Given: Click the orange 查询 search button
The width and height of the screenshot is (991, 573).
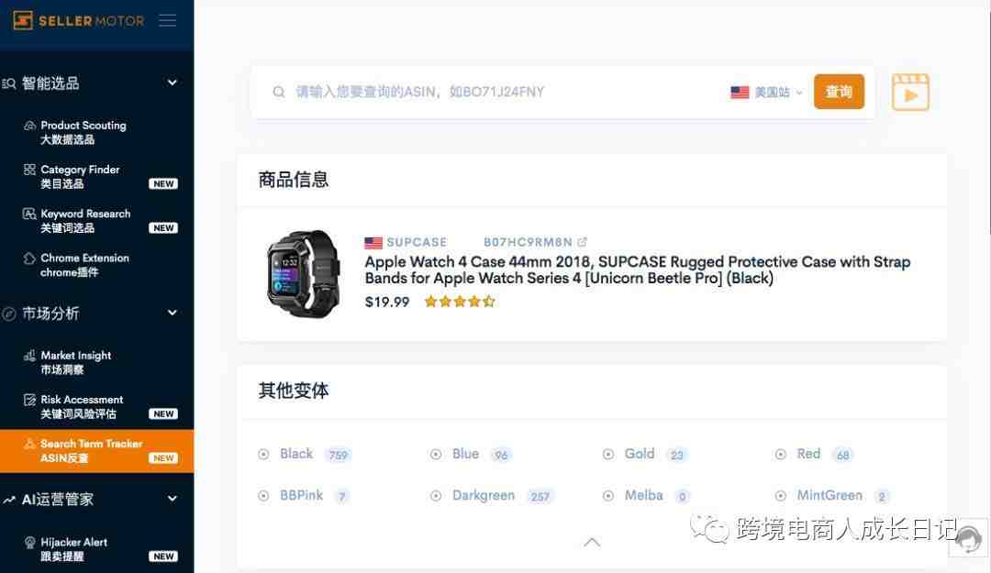Looking at the screenshot, I should 839,92.
